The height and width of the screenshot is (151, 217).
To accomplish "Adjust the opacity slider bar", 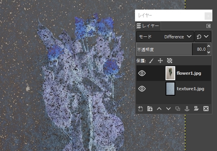I will 164,49.
